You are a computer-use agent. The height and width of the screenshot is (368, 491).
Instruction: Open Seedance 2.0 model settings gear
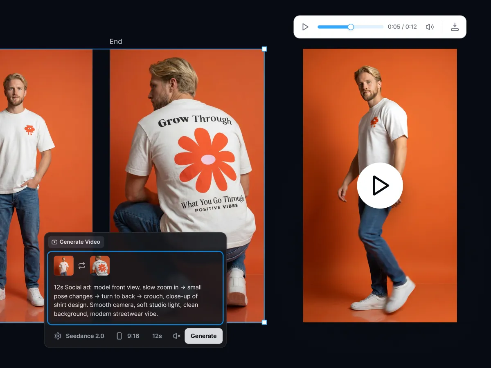(x=58, y=336)
